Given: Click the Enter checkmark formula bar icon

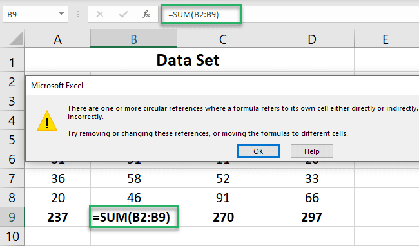Looking at the screenshot, I should [123, 14].
